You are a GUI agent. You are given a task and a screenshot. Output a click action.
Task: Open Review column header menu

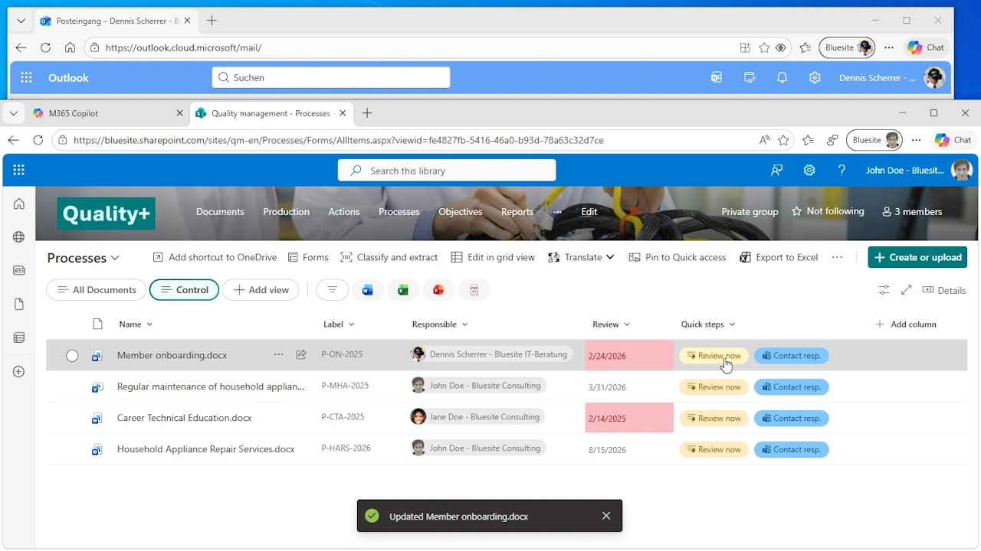click(x=611, y=324)
